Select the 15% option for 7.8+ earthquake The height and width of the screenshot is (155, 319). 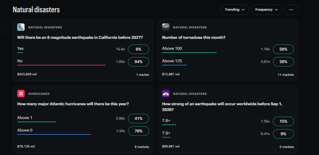point(283,121)
